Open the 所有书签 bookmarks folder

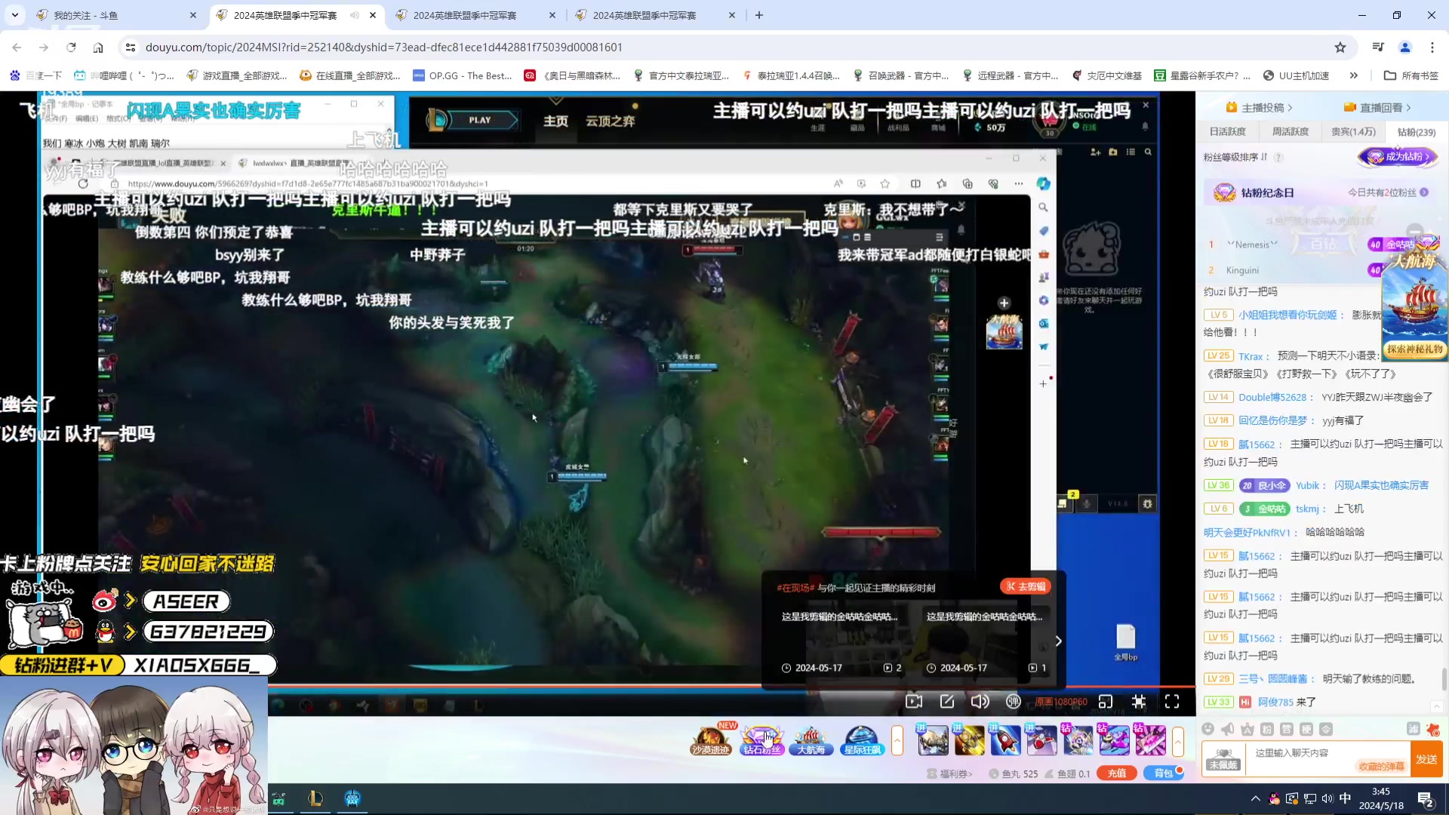1411,75
